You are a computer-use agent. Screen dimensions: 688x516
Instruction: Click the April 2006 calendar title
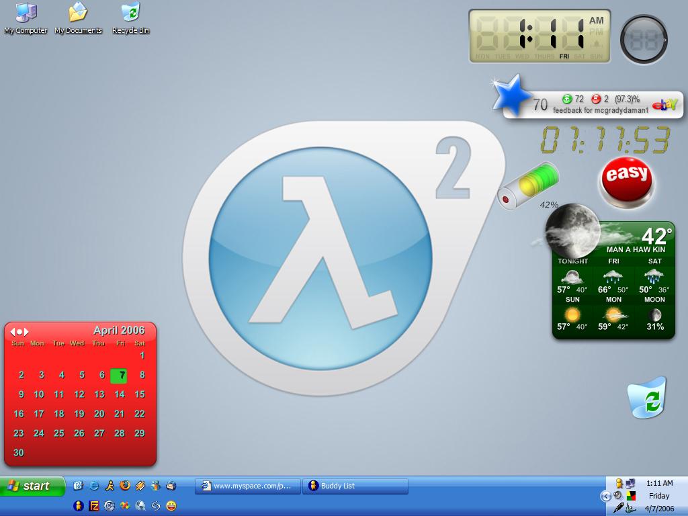point(119,331)
